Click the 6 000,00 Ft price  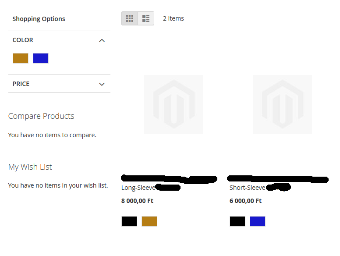(x=245, y=201)
